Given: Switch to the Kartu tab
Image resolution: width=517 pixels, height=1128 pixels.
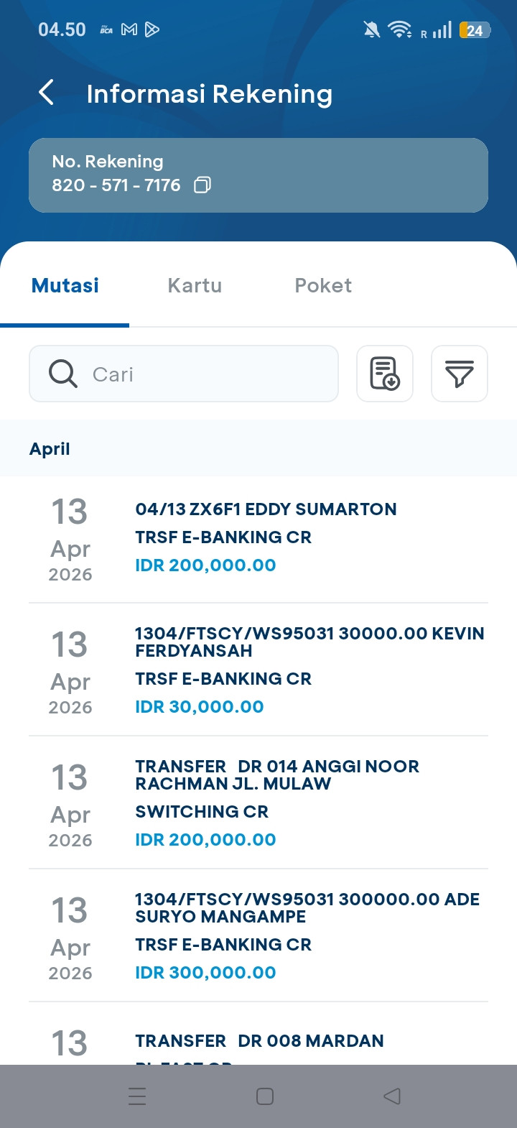Looking at the screenshot, I should pyautogui.click(x=195, y=286).
